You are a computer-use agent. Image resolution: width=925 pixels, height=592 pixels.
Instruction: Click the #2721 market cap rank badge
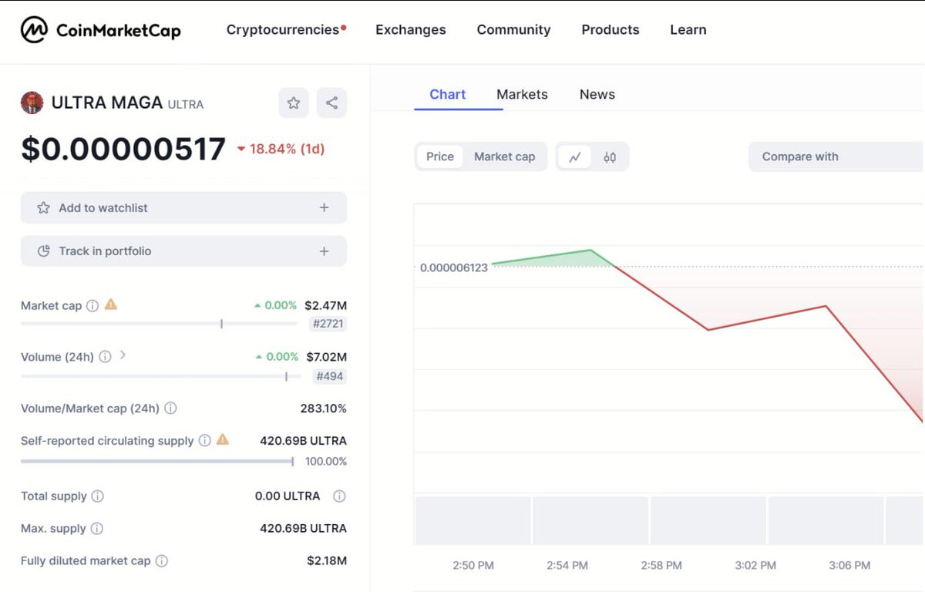[x=328, y=324]
